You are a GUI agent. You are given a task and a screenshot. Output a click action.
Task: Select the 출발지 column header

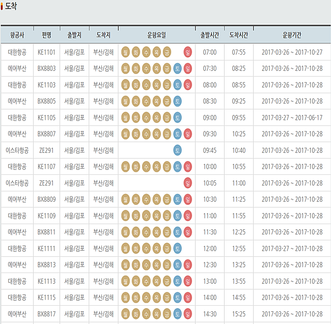[74, 35]
